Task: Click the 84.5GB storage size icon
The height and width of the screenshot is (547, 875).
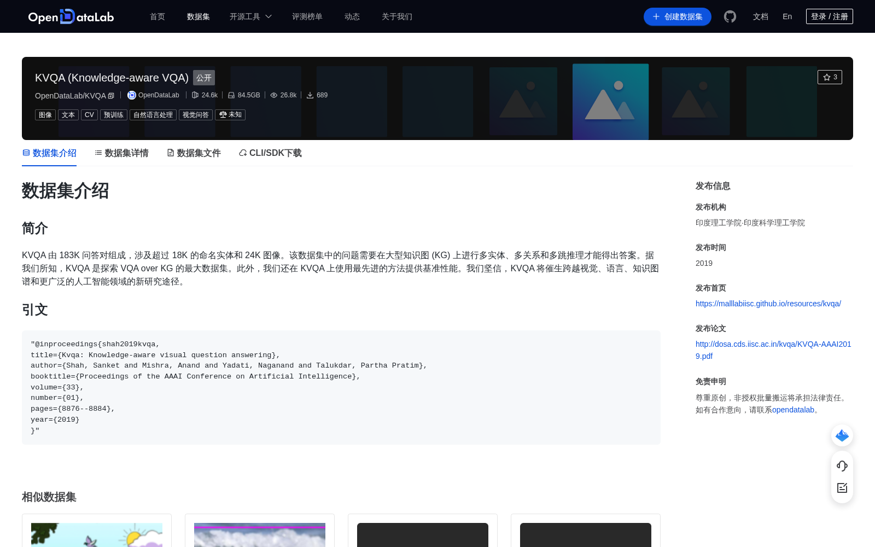Action: (x=231, y=95)
